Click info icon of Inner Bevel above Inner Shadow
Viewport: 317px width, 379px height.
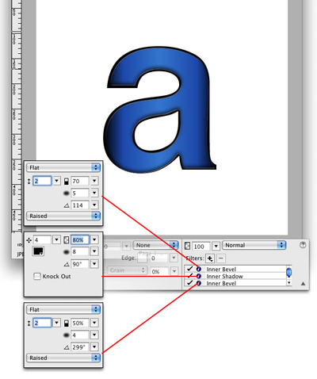click(199, 269)
